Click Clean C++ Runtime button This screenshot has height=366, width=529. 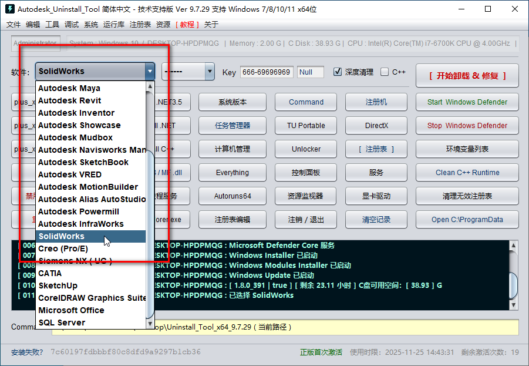pos(467,173)
